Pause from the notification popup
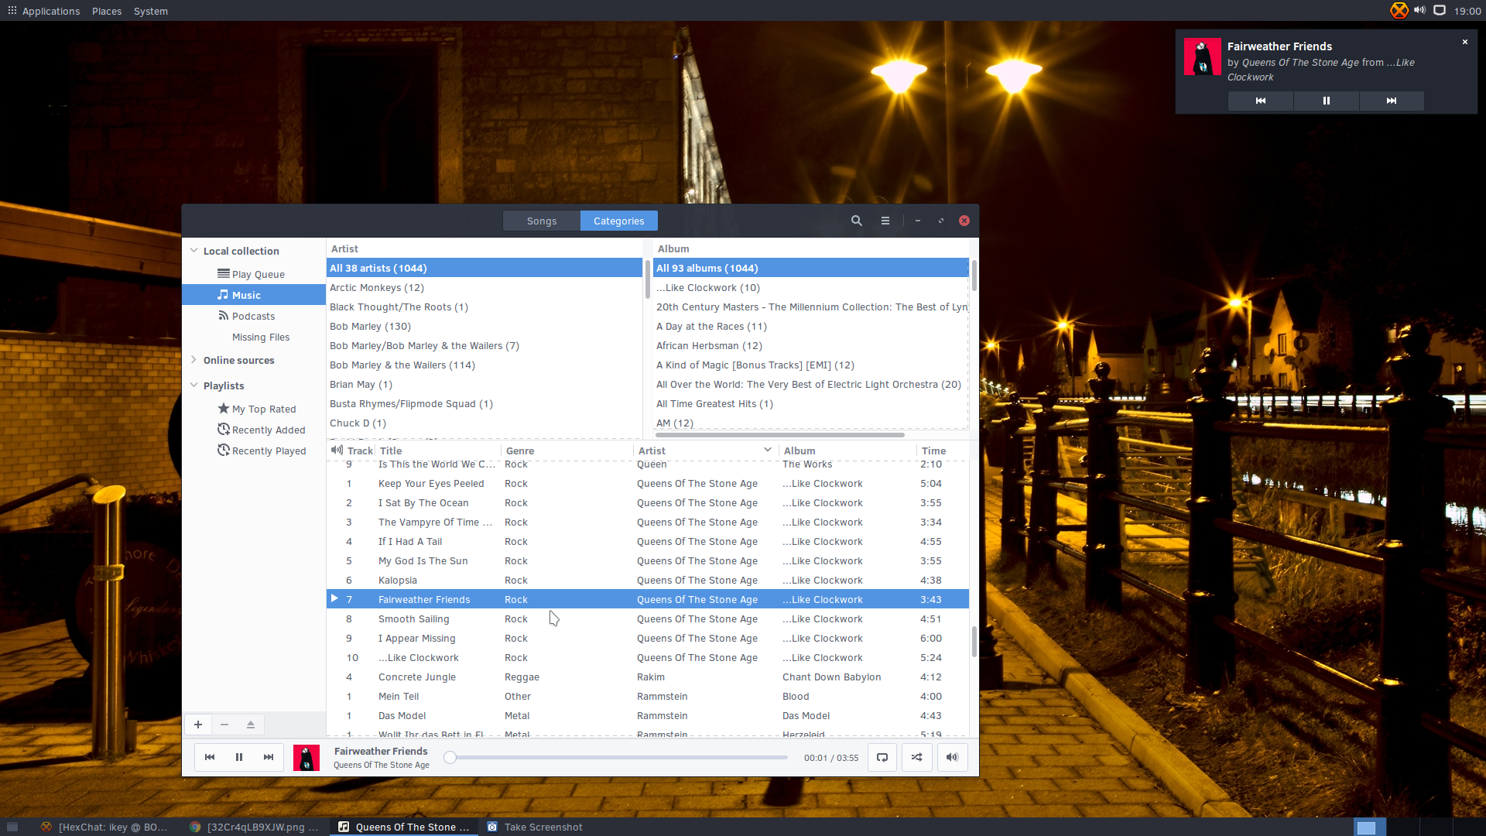The height and width of the screenshot is (836, 1486). click(x=1327, y=101)
